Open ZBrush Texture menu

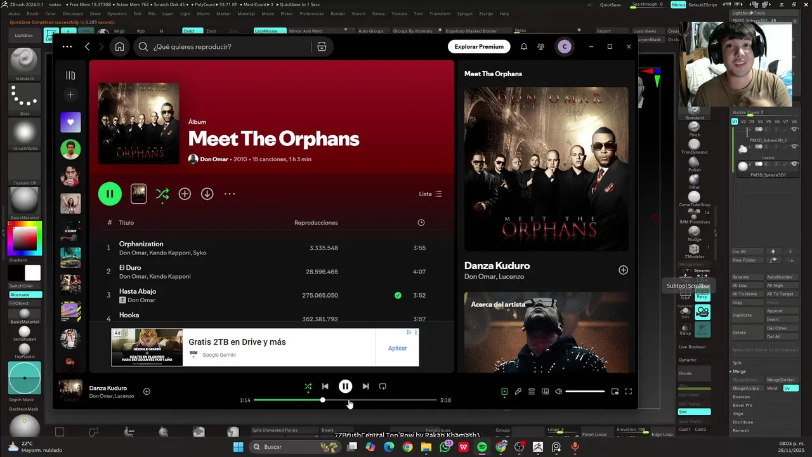(x=399, y=13)
